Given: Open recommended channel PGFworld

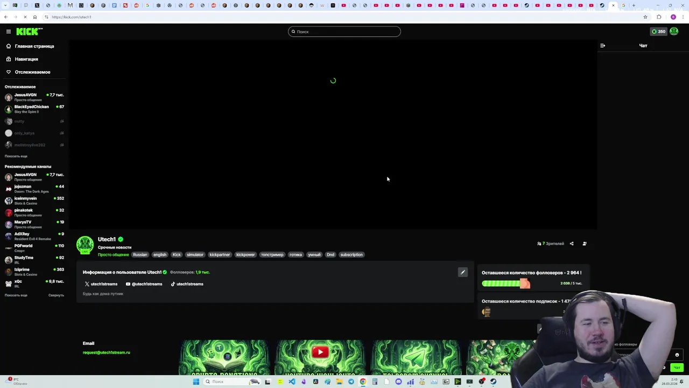Looking at the screenshot, I should 34,248.
